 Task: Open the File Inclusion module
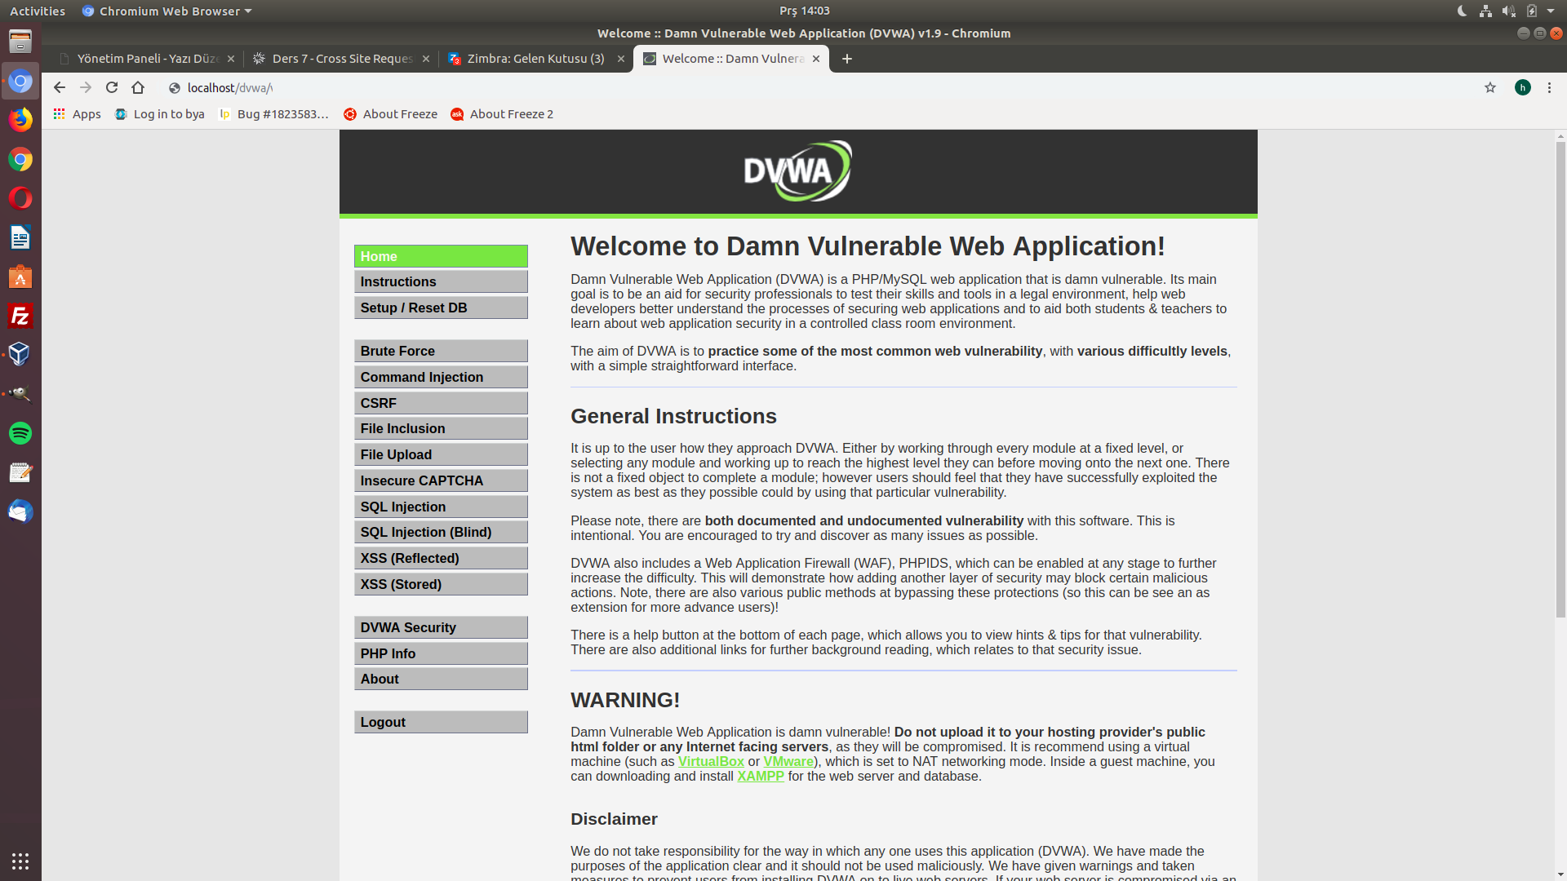click(x=441, y=428)
